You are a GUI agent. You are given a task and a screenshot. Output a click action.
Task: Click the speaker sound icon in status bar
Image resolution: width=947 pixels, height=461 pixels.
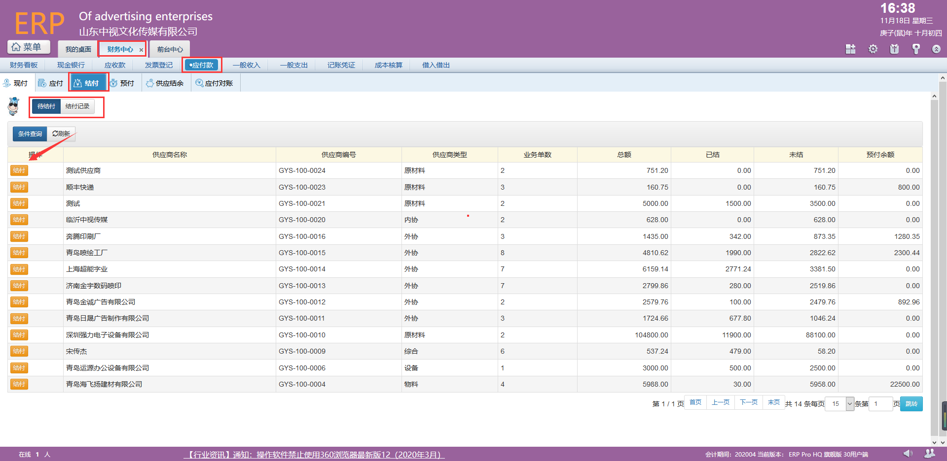click(908, 454)
